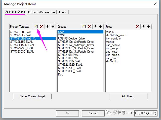Select the STM32F30x_StdPeriph_Driver group
This screenshot has width=161, height=120.
click(80, 52)
